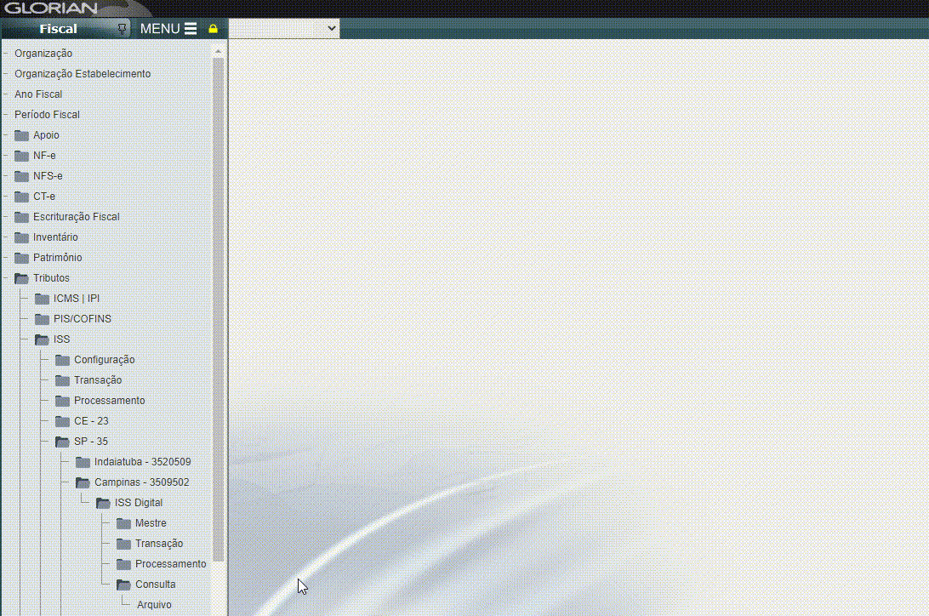Click the Apoio folder icon
This screenshot has height=616, width=929.
click(21, 135)
